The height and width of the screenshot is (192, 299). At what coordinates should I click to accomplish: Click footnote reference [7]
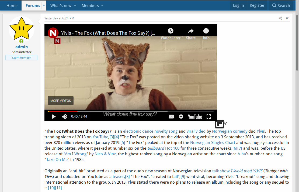(240, 148)
